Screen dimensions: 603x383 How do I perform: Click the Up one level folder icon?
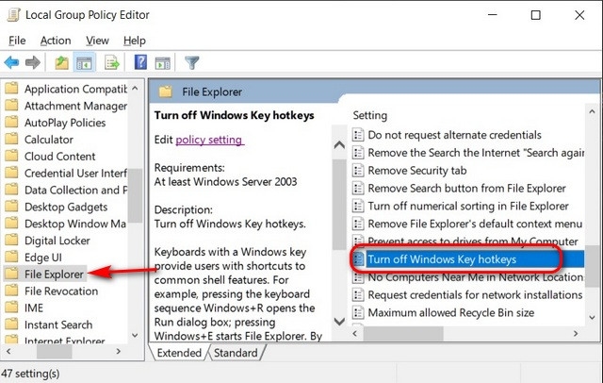pos(61,62)
